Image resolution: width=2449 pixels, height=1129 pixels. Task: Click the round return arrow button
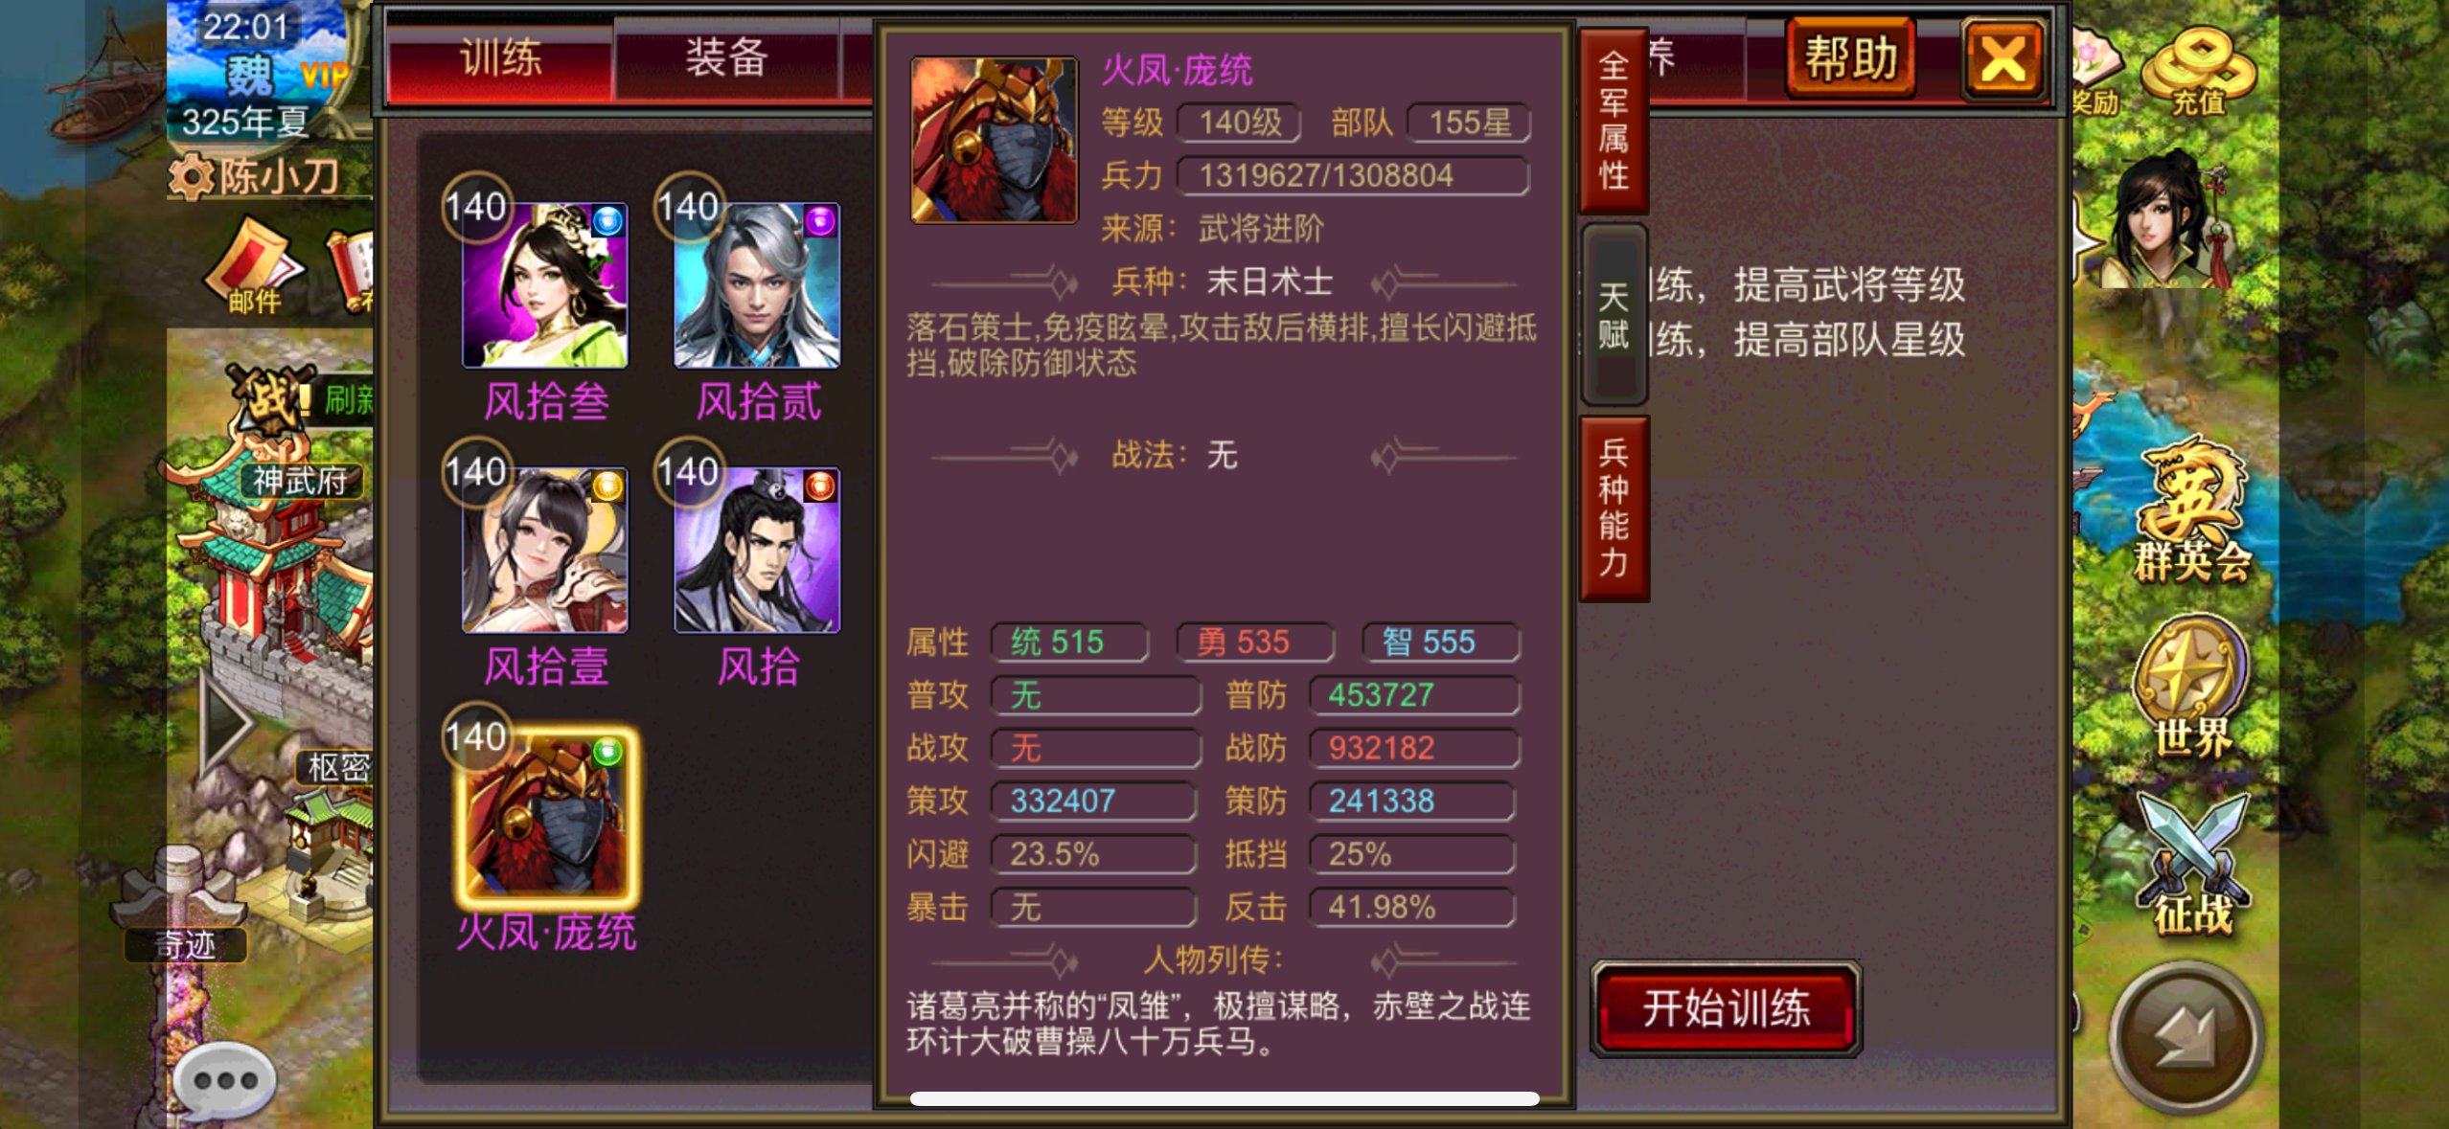(2187, 1038)
